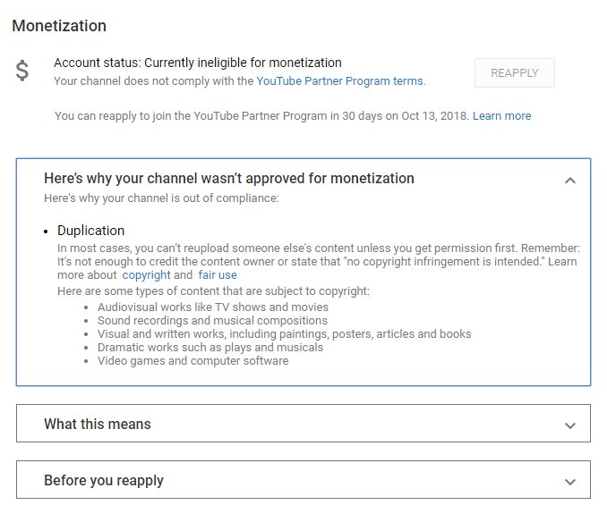
Task: Click 'Sound recordings and musical compositions' item
Action: [x=212, y=321]
